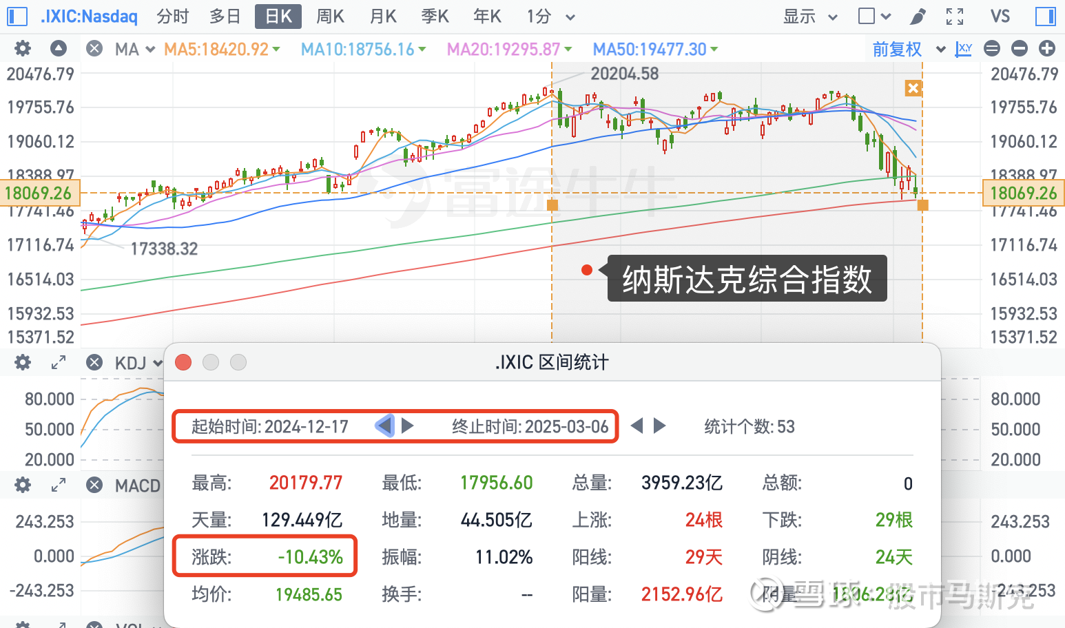Open the VS comparison tool
Viewport: 1065px width, 628px height.
coord(1000,16)
